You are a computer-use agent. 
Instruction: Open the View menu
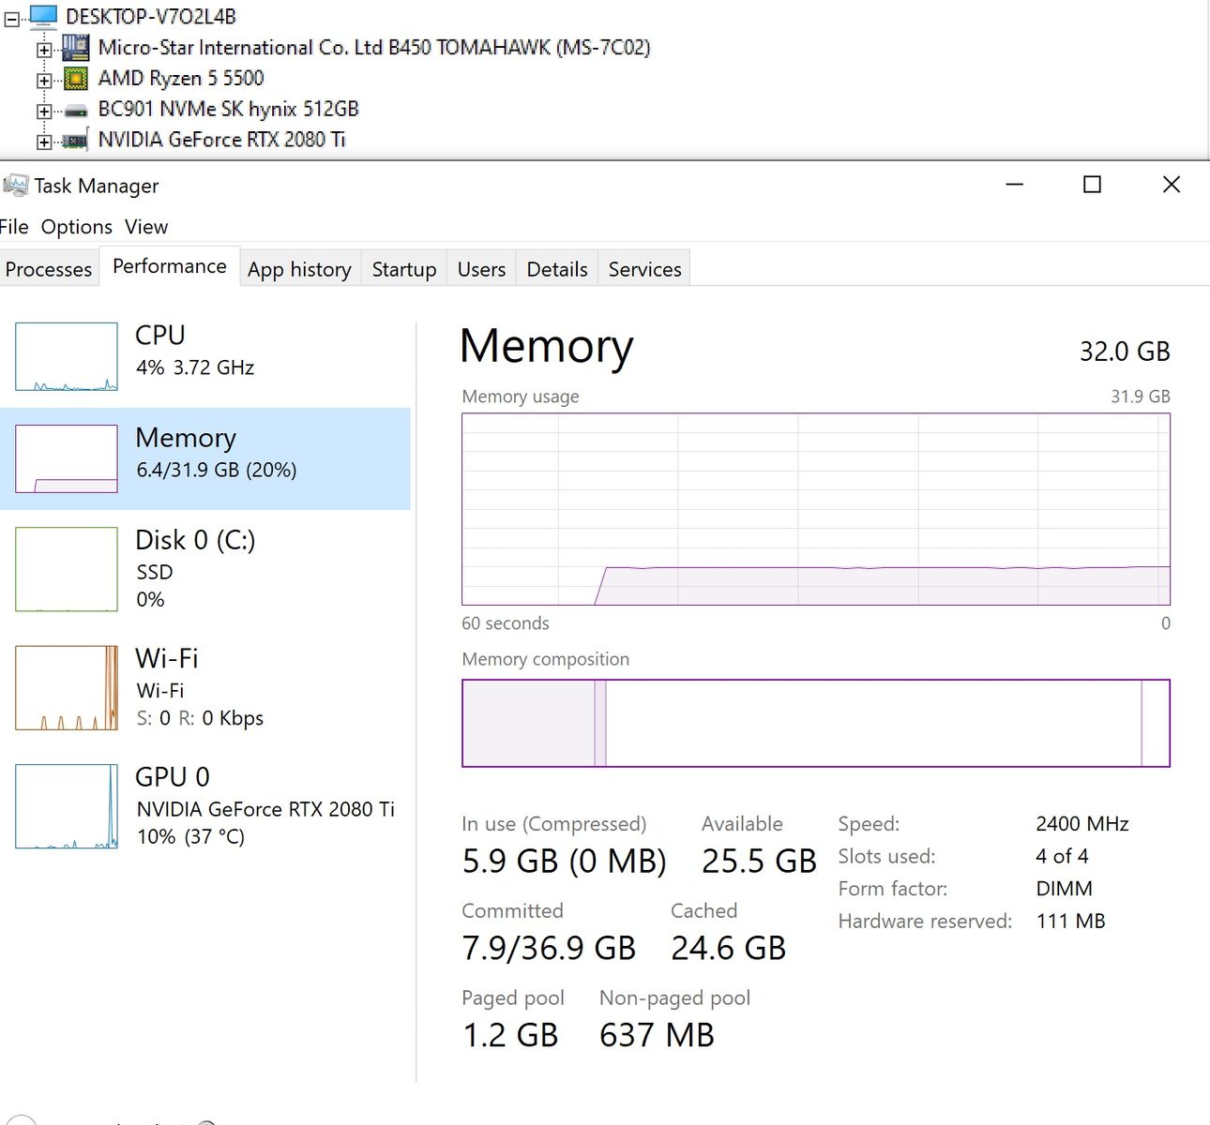[x=146, y=227]
